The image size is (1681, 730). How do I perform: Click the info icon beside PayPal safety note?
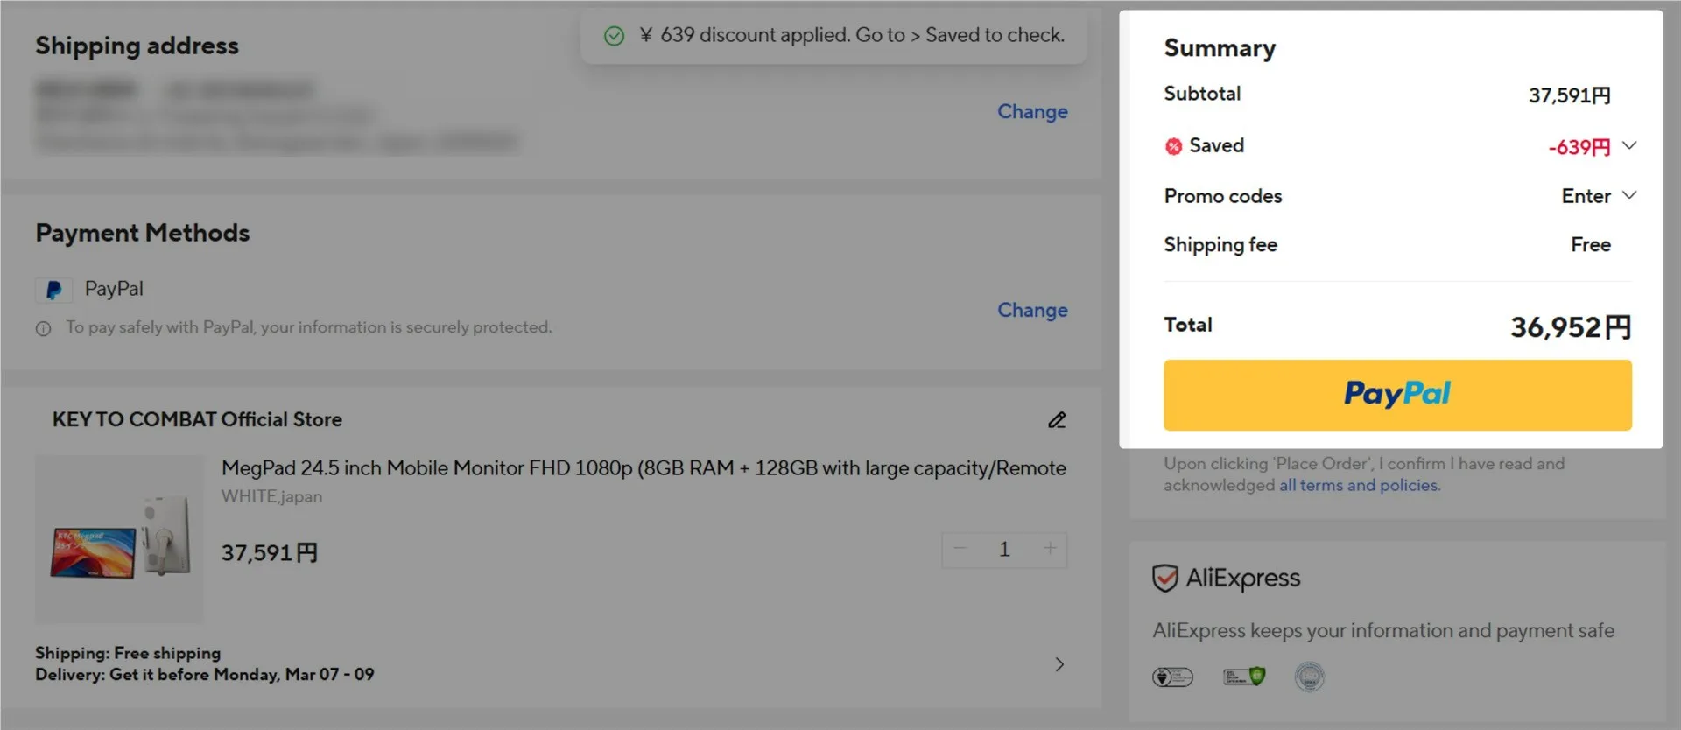(43, 329)
